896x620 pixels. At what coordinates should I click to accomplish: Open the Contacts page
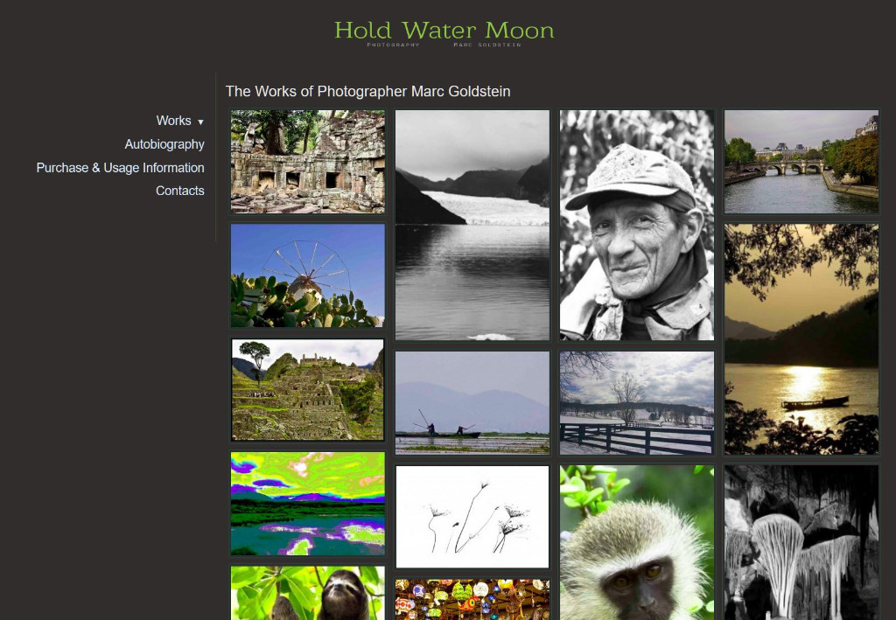(x=180, y=191)
